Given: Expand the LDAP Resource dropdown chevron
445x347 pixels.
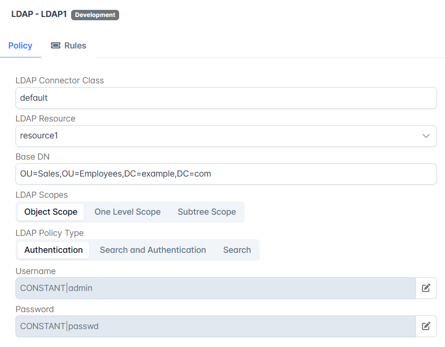Looking at the screenshot, I should coord(426,136).
